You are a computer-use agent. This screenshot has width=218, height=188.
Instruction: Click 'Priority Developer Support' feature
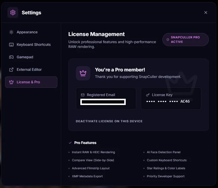pos(165,176)
